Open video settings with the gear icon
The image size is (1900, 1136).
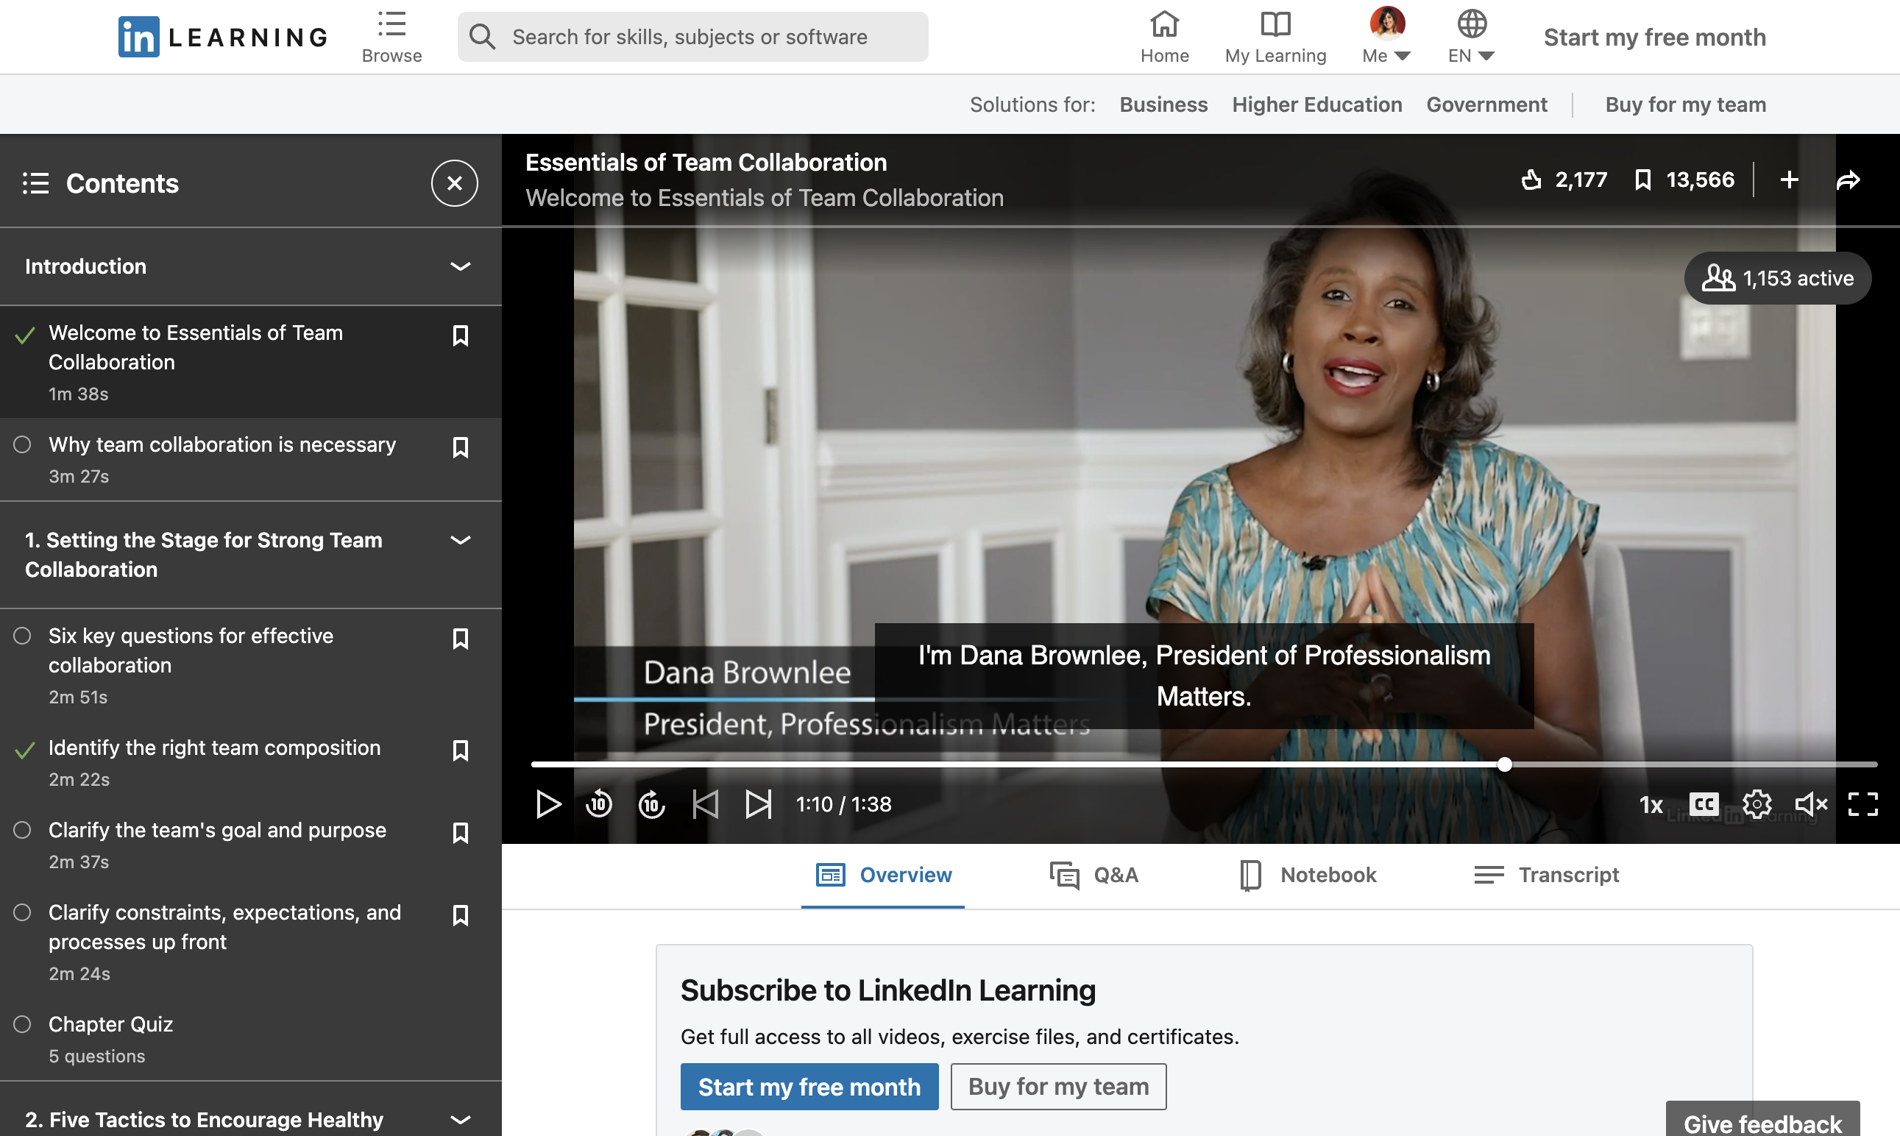click(1757, 803)
